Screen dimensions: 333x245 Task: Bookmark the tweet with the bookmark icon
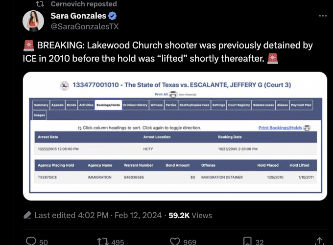point(247,242)
